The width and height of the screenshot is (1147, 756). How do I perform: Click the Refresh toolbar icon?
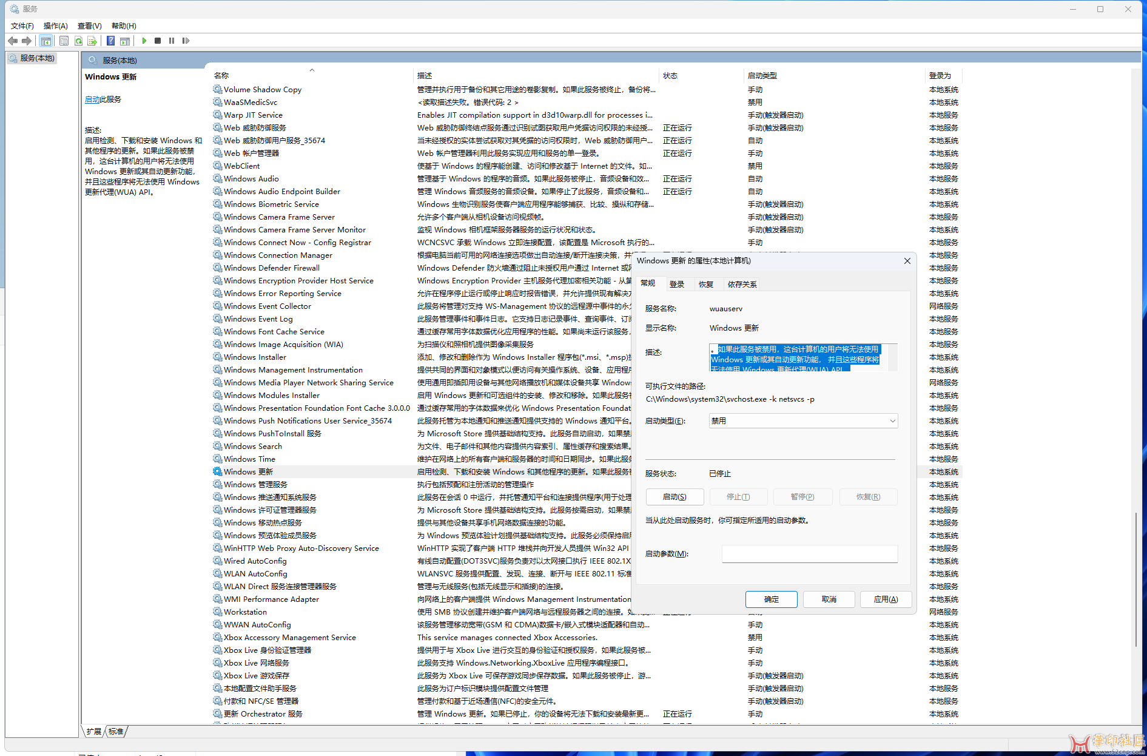[x=78, y=41]
